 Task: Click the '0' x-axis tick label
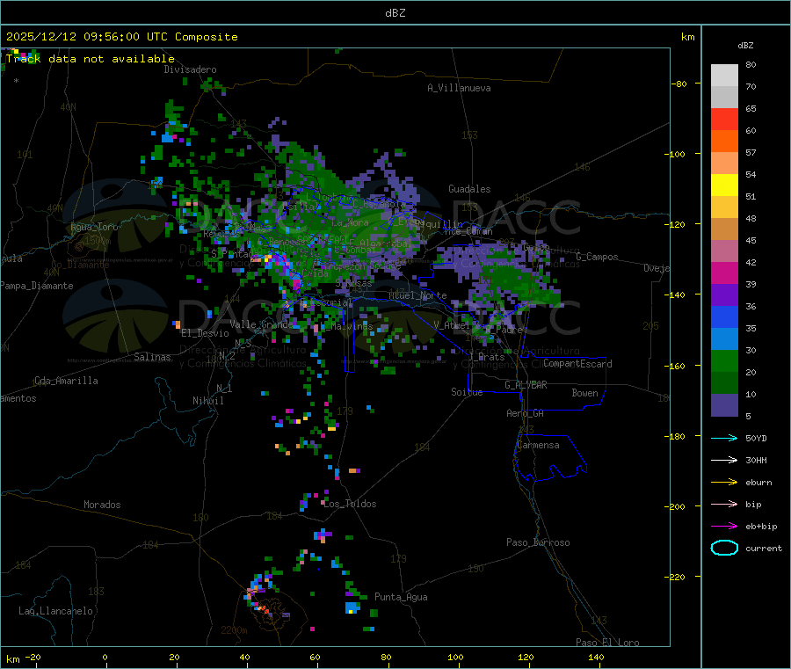point(105,658)
